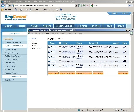The image size is (134, 112).
Task: Switch to the Call Log tab
Action: click(x=35, y=26)
